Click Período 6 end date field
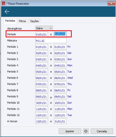The image size is (116, 137). [60, 78]
